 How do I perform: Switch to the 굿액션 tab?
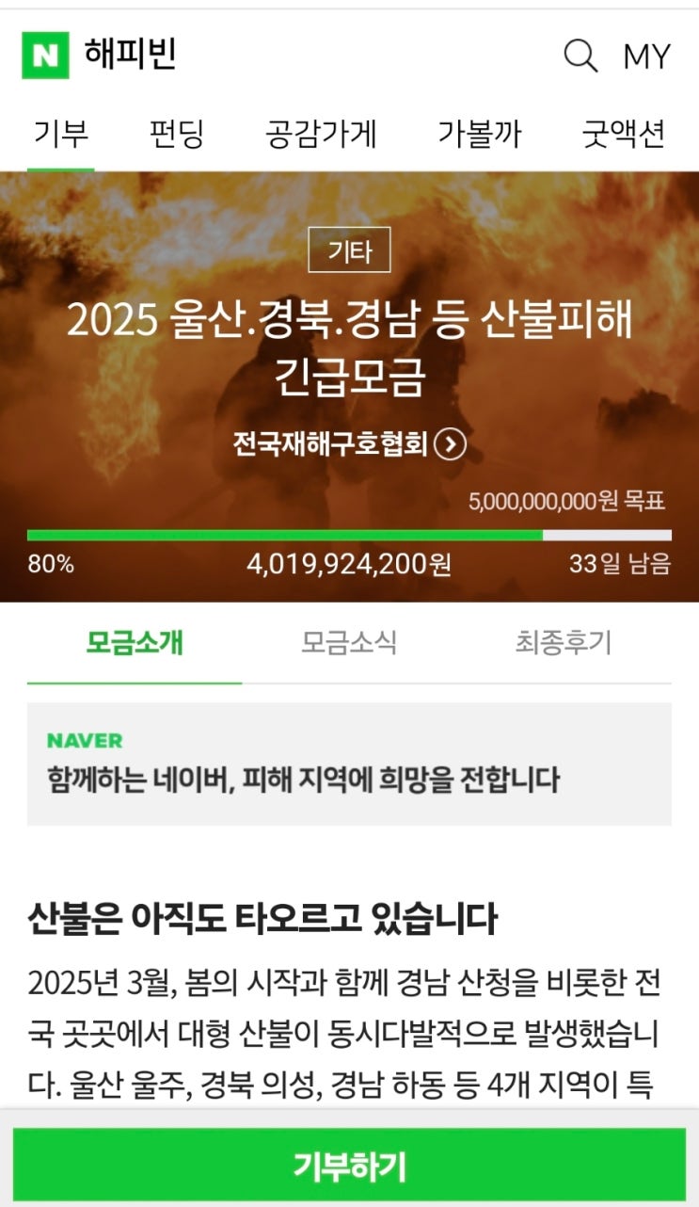[x=624, y=134]
